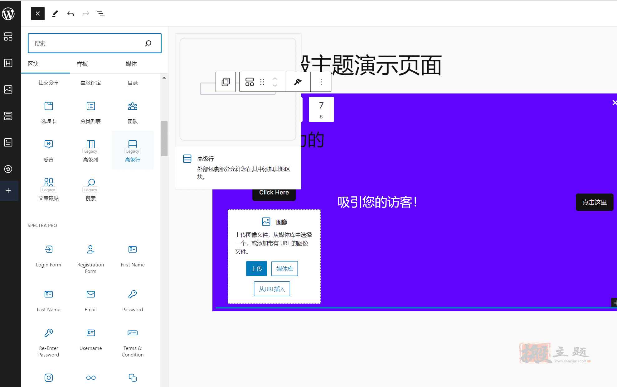
Task: Switch to the 媒体 tab
Action: 131,64
